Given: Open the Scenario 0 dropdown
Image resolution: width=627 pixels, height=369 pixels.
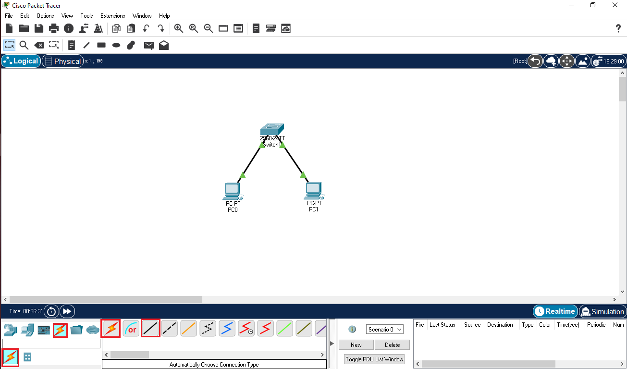Looking at the screenshot, I should click(x=385, y=329).
